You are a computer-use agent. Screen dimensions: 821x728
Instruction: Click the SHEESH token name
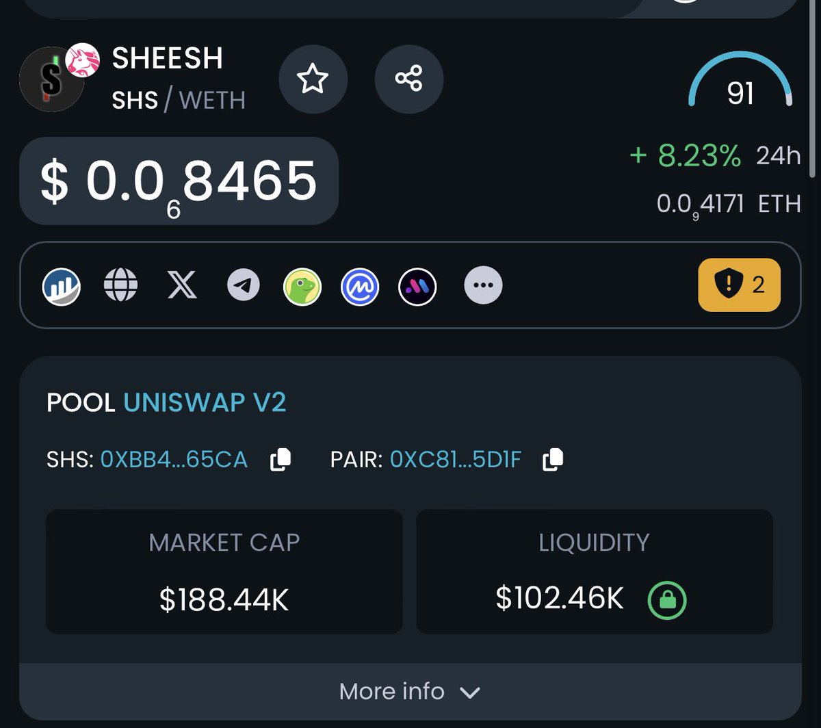(168, 59)
